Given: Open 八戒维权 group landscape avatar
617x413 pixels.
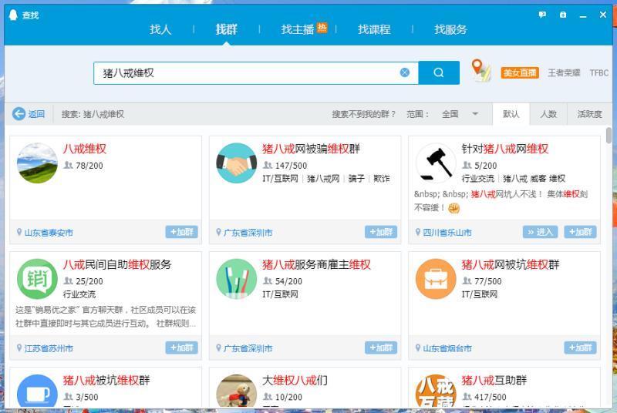Looking at the screenshot, I should [37, 163].
